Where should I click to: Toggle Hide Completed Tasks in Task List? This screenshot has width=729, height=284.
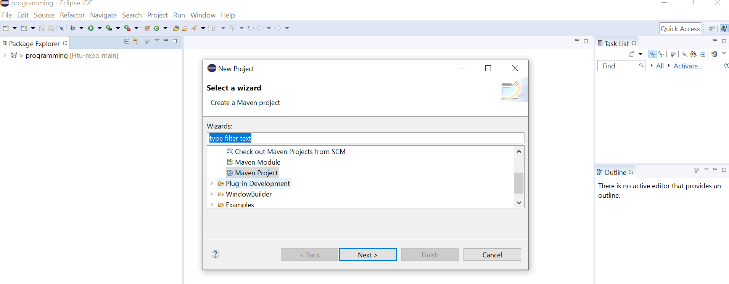tap(685, 54)
